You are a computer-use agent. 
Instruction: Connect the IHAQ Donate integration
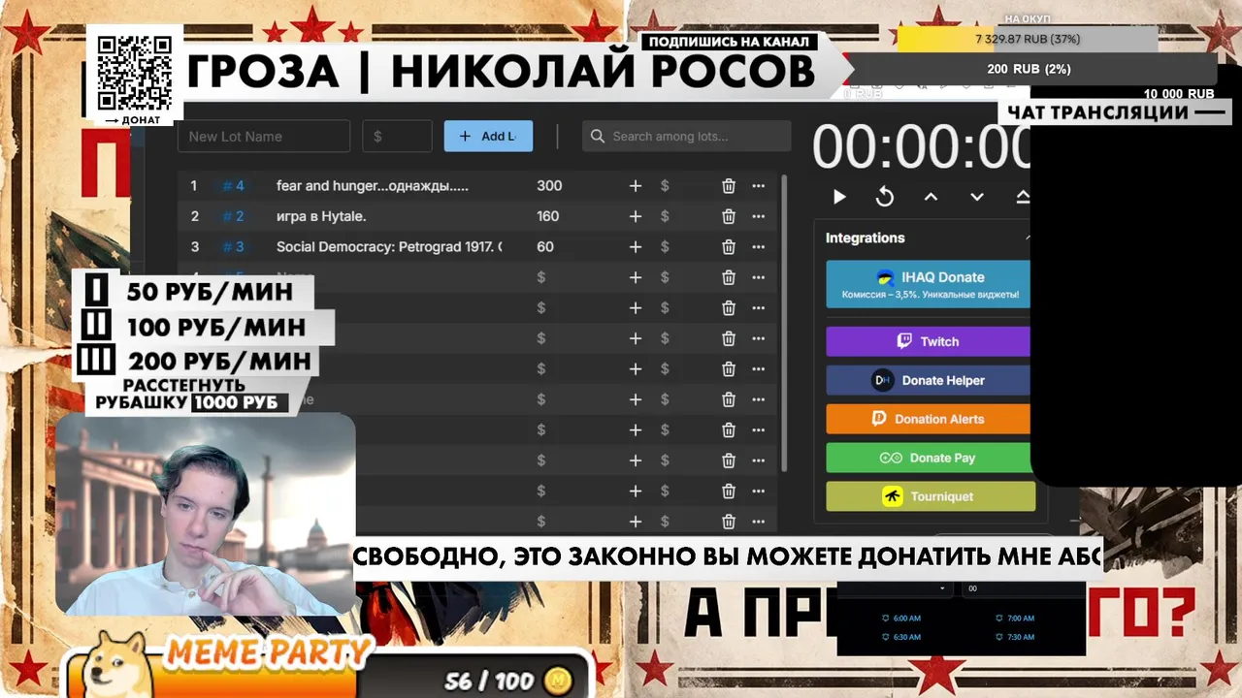click(x=929, y=284)
